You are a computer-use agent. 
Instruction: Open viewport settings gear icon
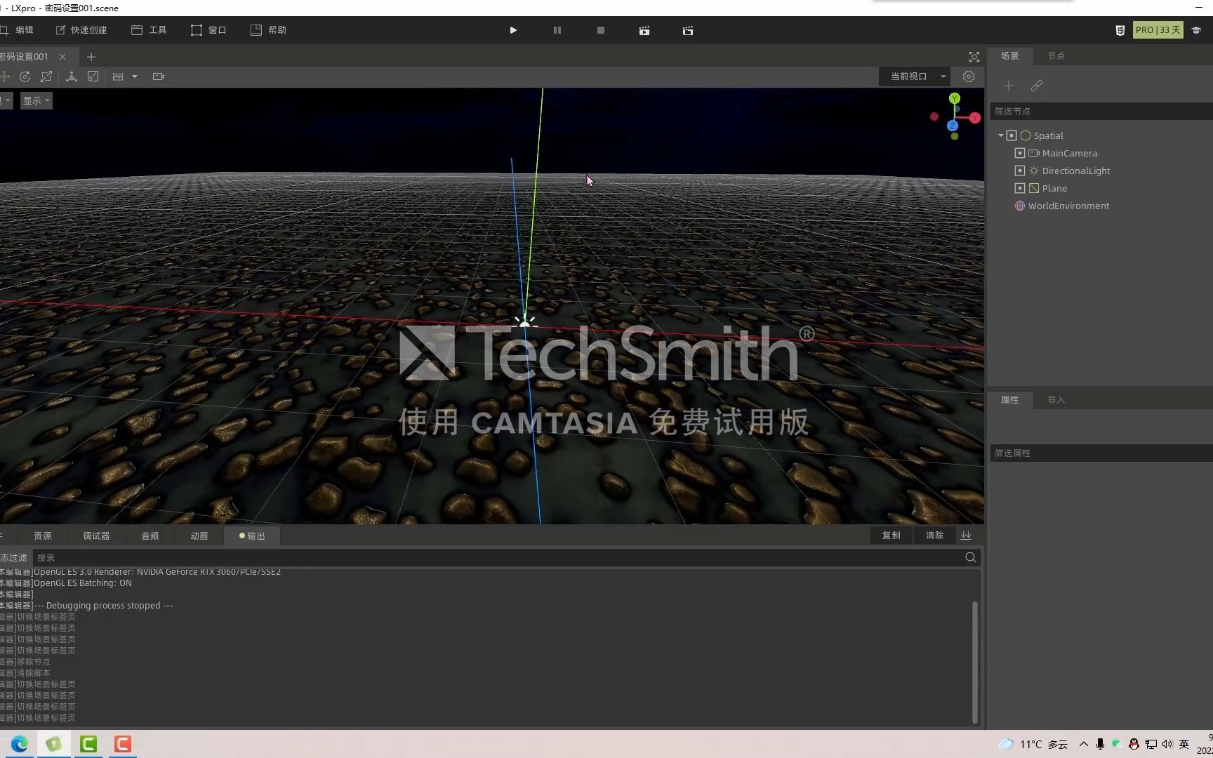pyautogui.click(x=969, y=77)
